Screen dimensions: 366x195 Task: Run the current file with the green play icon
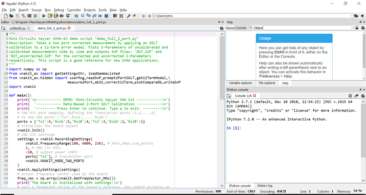point(44,16)
